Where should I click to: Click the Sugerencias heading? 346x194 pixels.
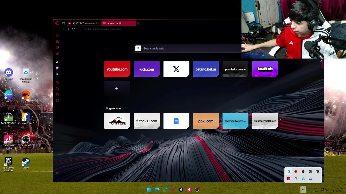coord(114,109)
